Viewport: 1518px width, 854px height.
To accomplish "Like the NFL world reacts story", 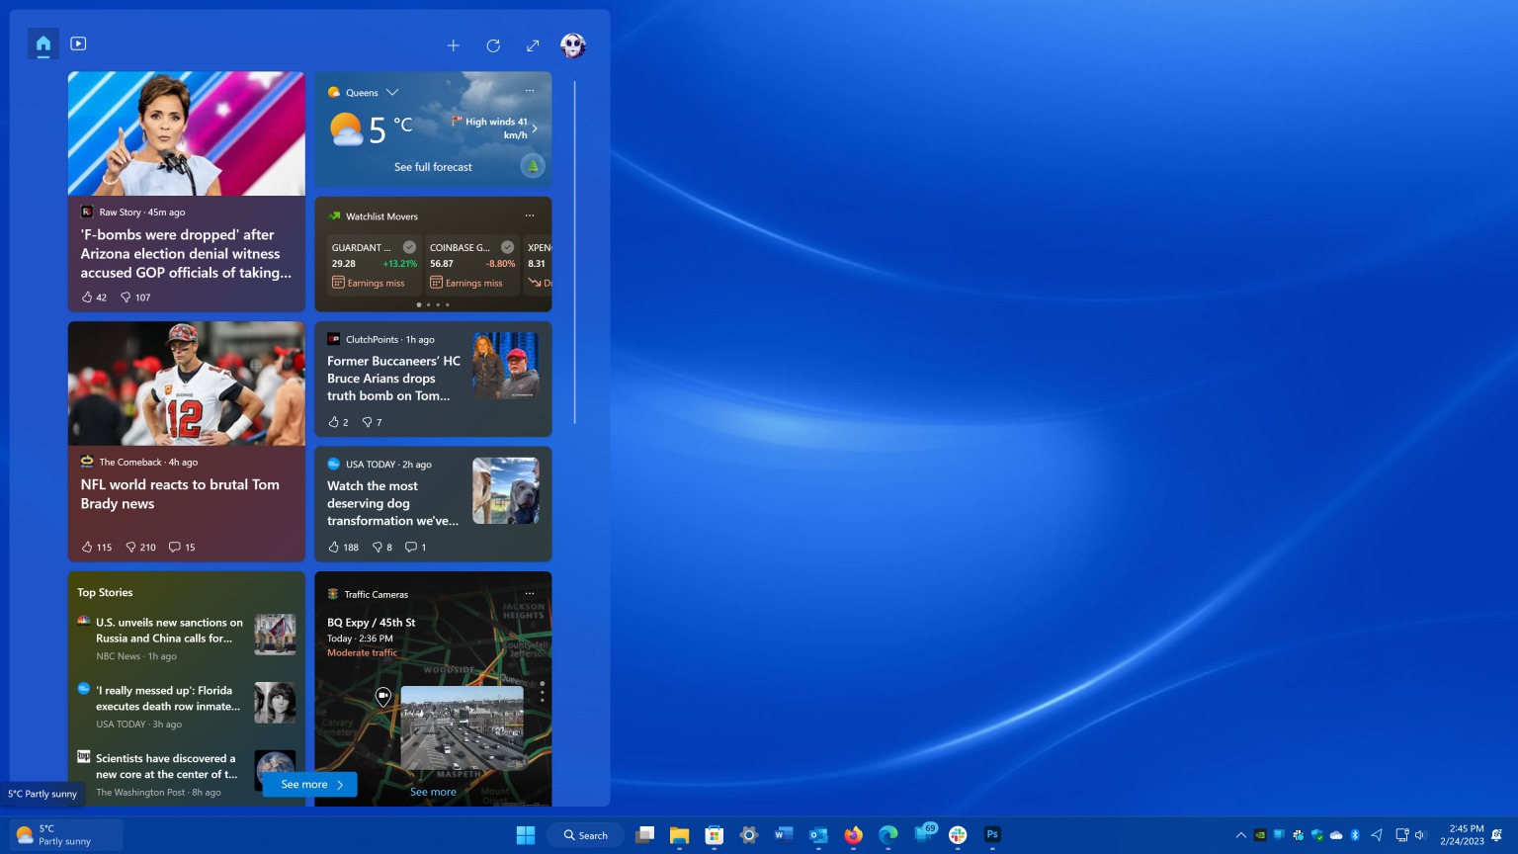I will pos(96,547).
